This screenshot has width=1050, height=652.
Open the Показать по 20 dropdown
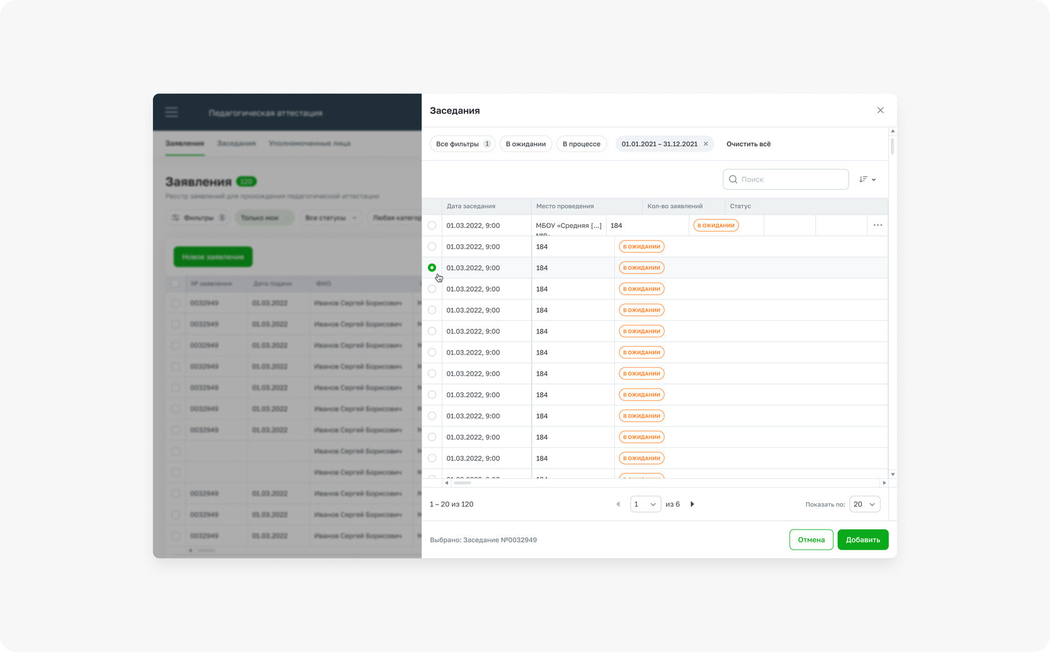[864, 504]
